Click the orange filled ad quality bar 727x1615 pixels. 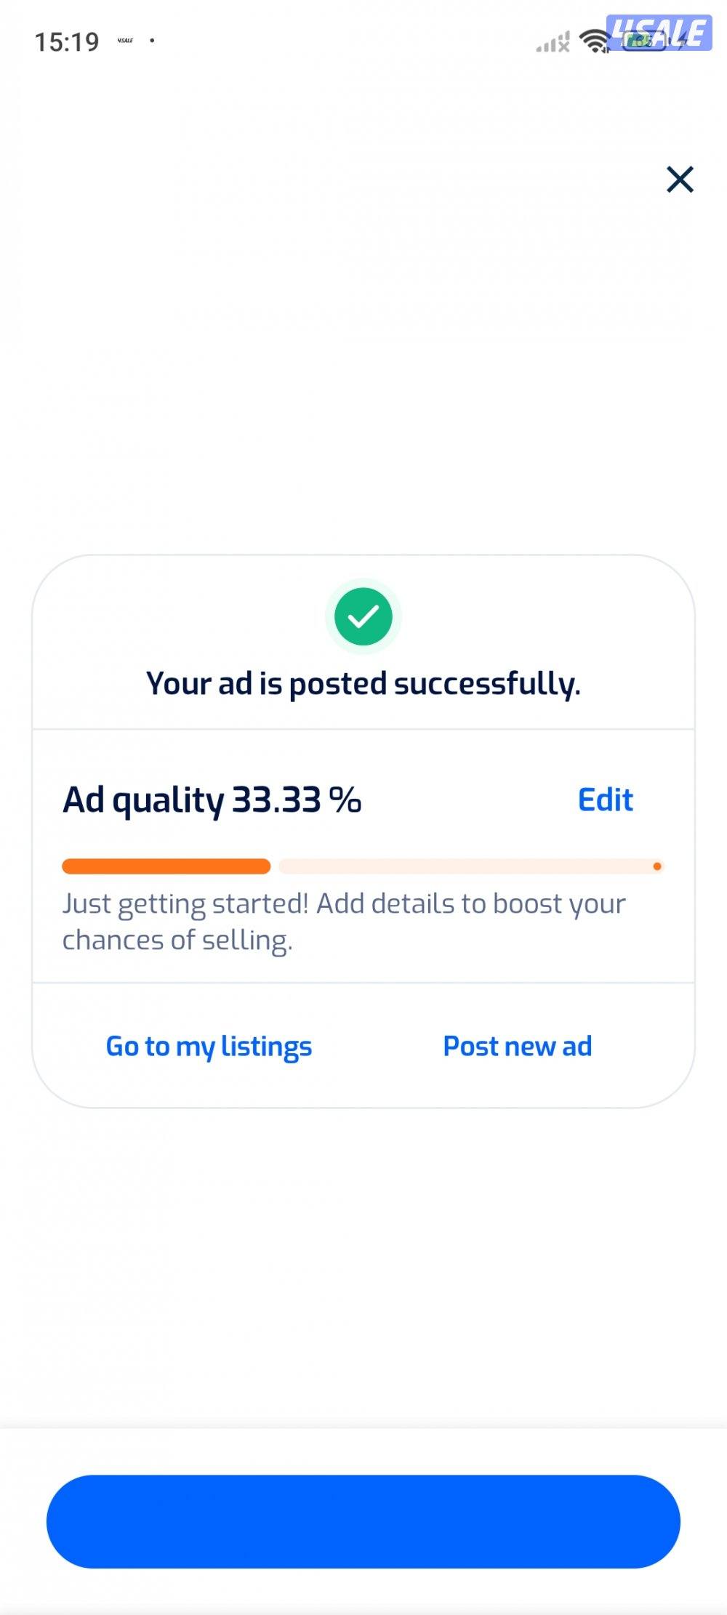click(166, 866)
